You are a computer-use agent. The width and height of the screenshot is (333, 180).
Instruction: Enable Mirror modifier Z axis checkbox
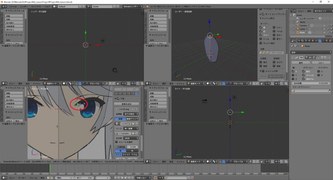[x=293, y=79]
